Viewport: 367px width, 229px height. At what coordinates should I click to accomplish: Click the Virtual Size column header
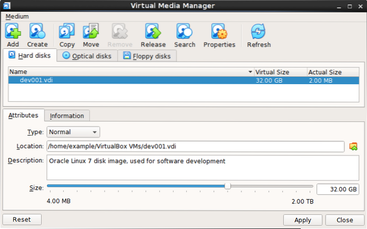281,72
